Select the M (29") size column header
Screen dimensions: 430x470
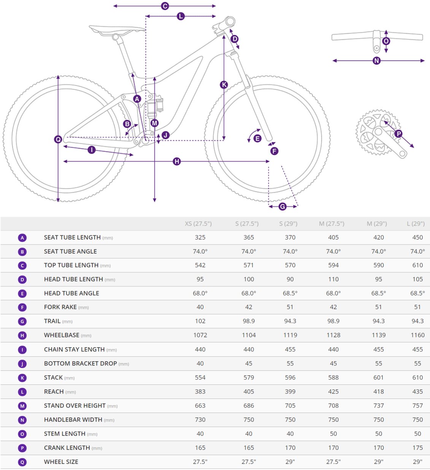coord(377,224)
